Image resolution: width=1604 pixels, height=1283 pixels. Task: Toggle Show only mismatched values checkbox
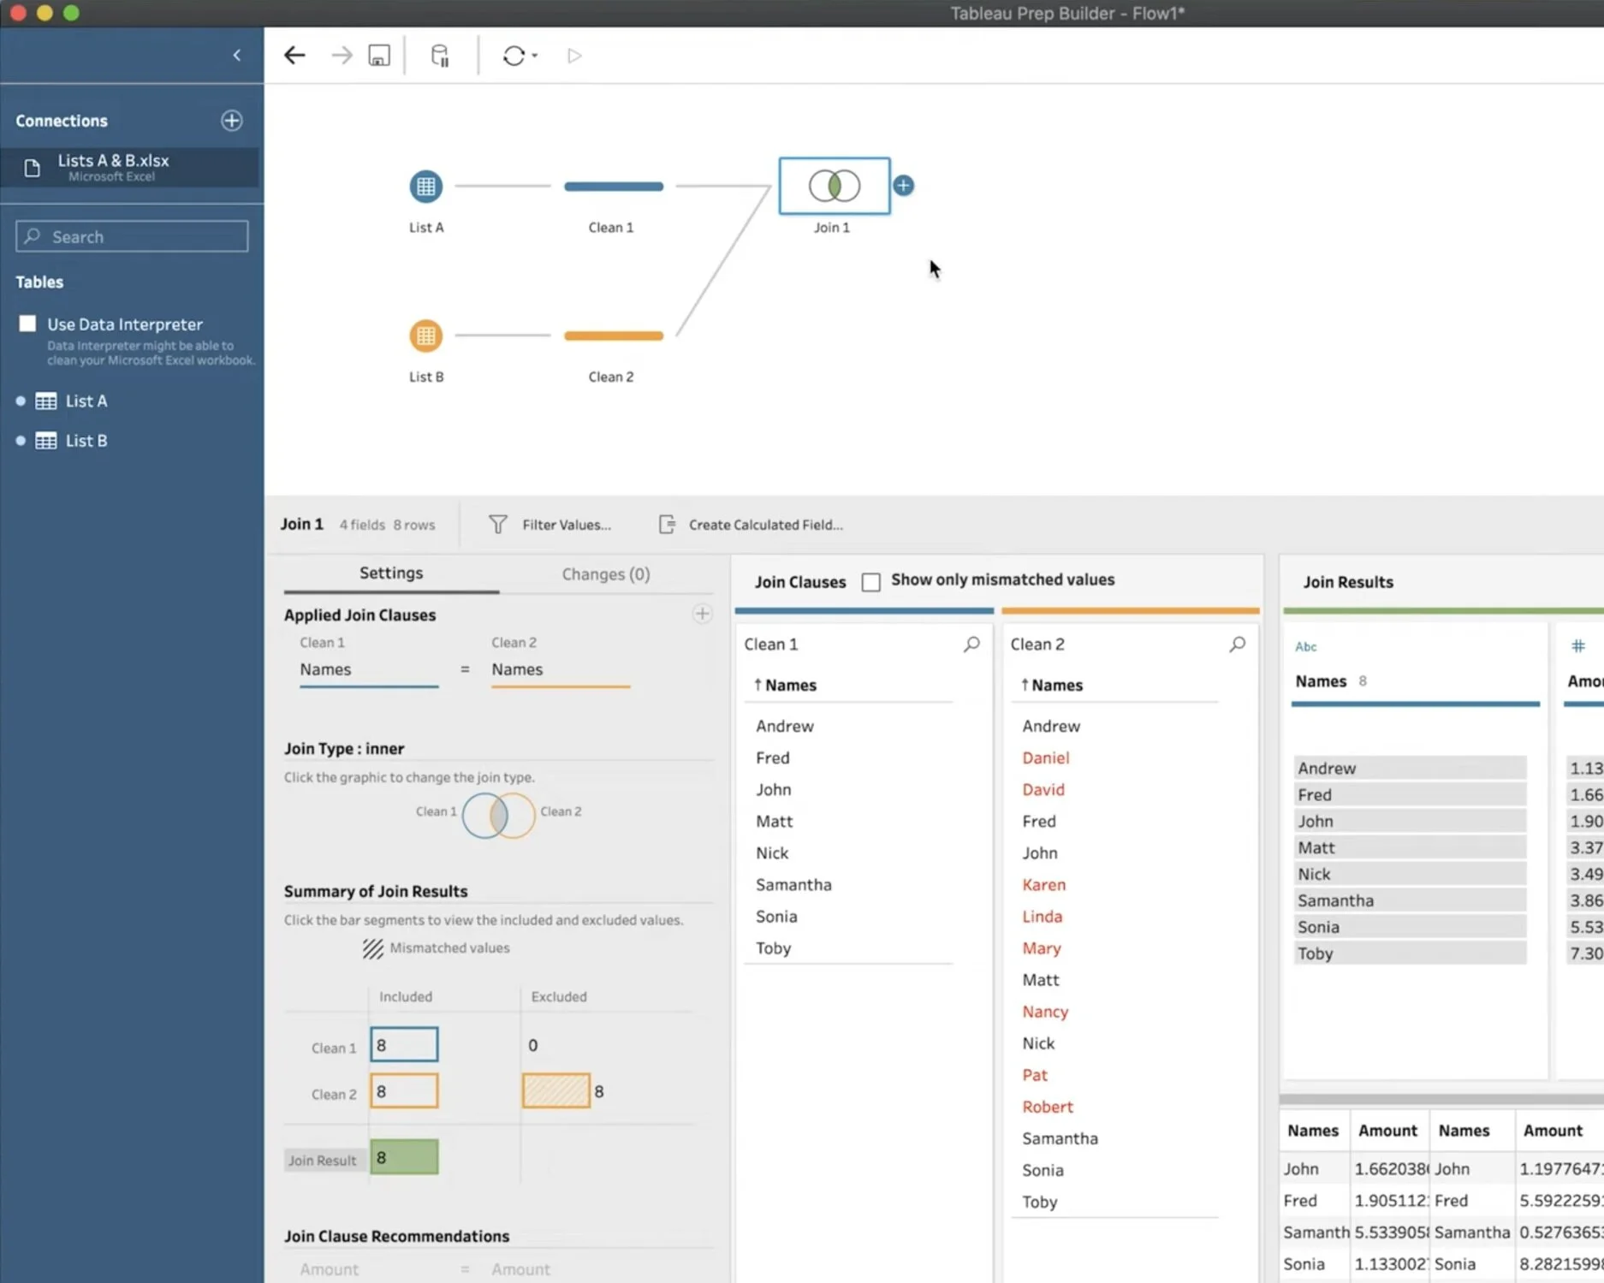[870, 582]
